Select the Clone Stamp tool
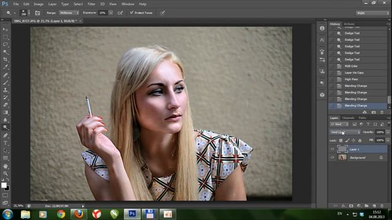Screen dimensions: 392x220 click(x=6, y=90)
